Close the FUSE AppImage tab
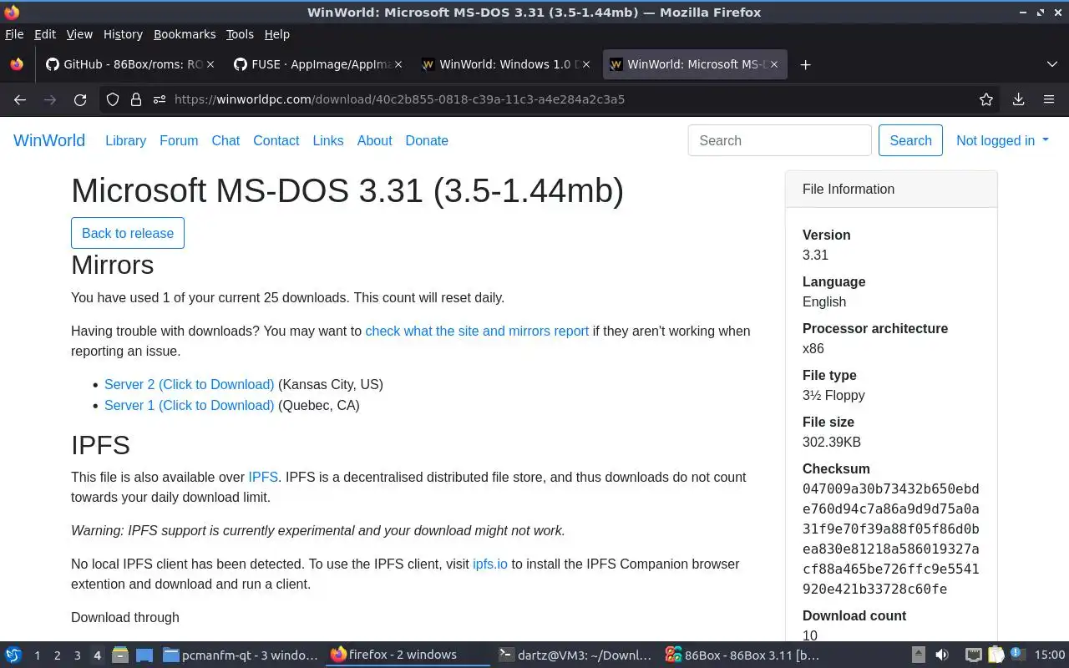The height and width of the screenshot is (668, 1069). point(398,64)
